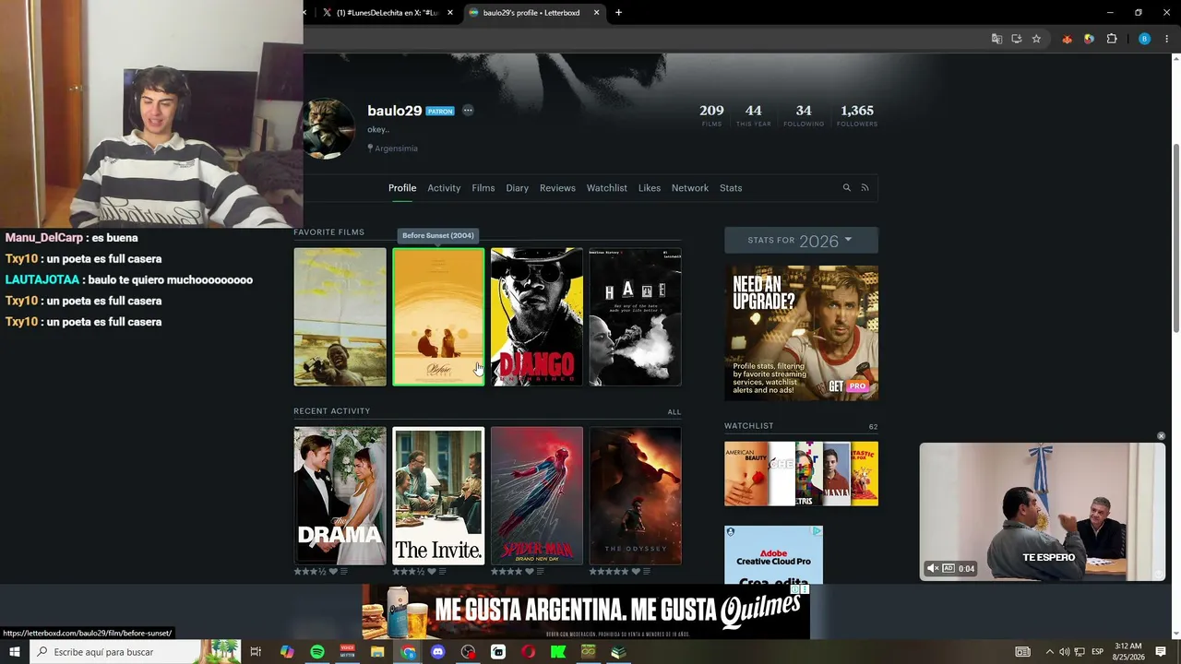Open The Invite poster in recent activity
The height and width of the screenshot is (664, 1181).
(x=438, y=495)
